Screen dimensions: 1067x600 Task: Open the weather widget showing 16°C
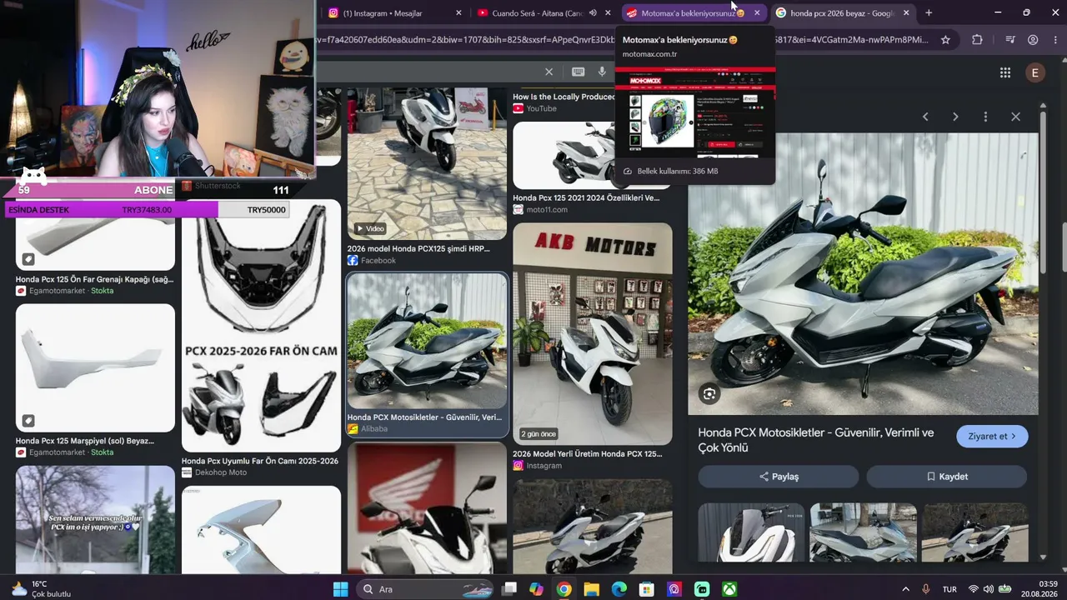click(42, 589)
